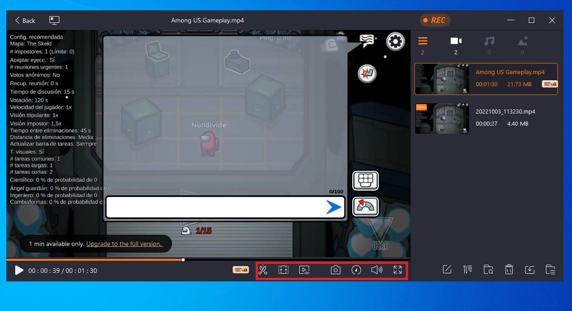
Task: Click the folder-with-list icon
Action: (550, 270)
